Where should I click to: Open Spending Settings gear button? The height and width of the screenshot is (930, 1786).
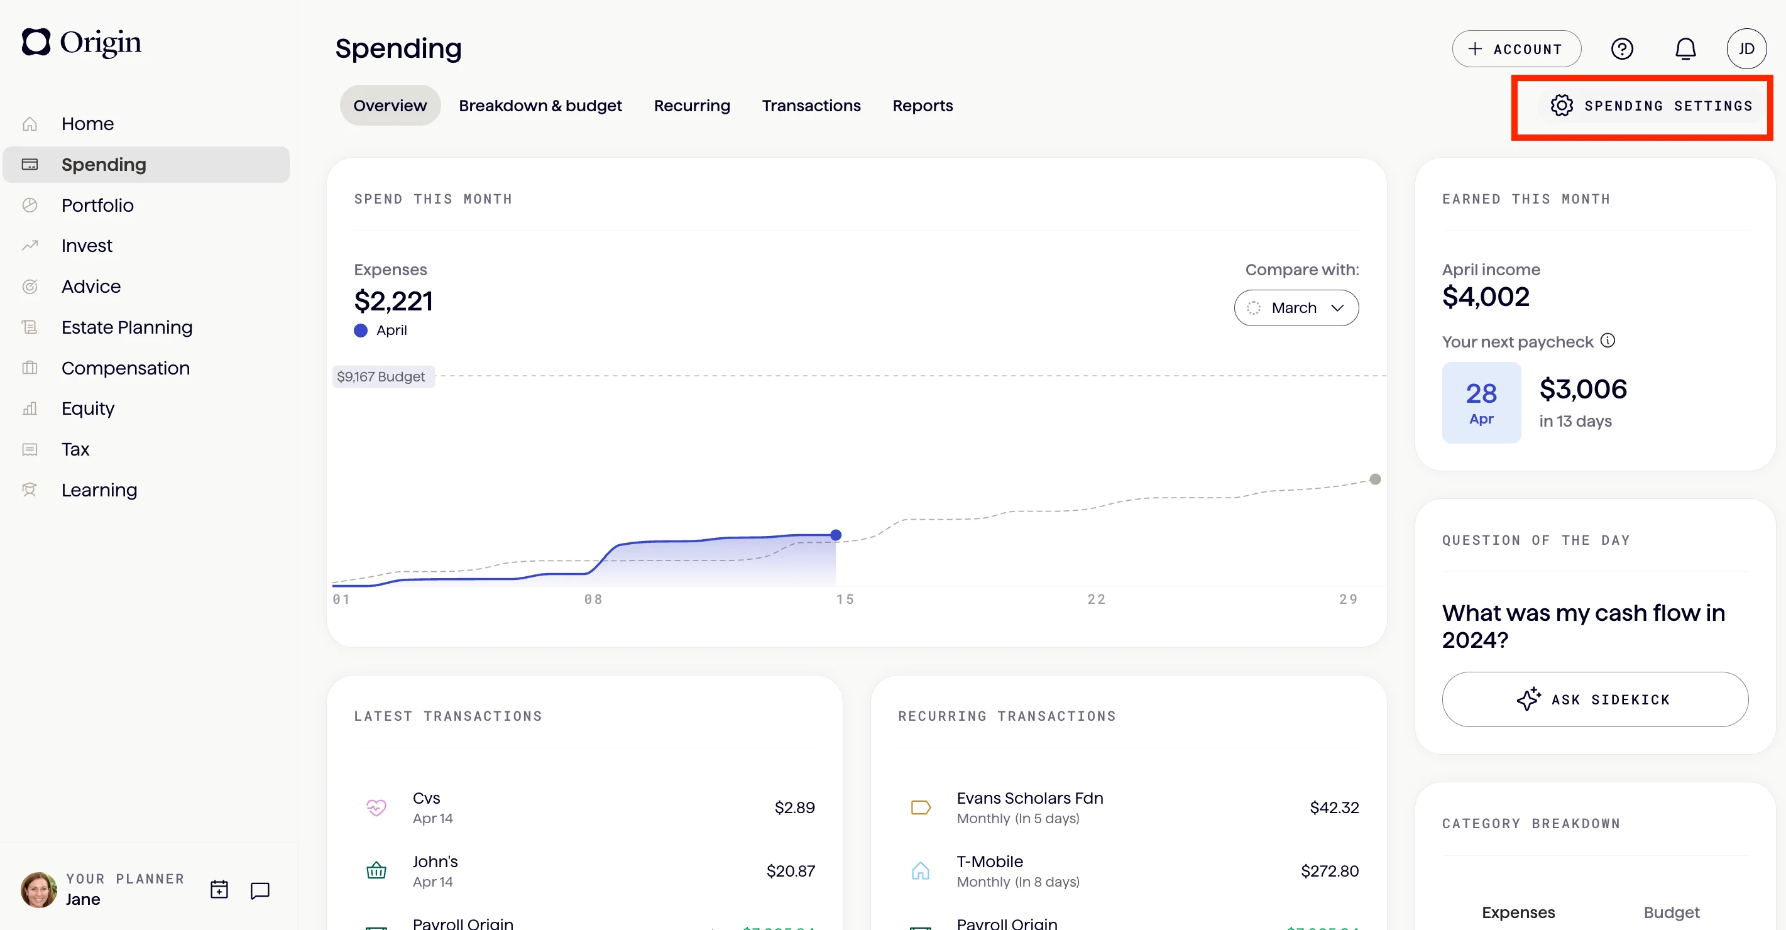(1651, 106)
